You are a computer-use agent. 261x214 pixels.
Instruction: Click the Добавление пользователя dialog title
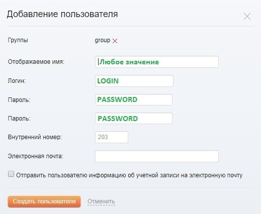[x=62, y=14]
